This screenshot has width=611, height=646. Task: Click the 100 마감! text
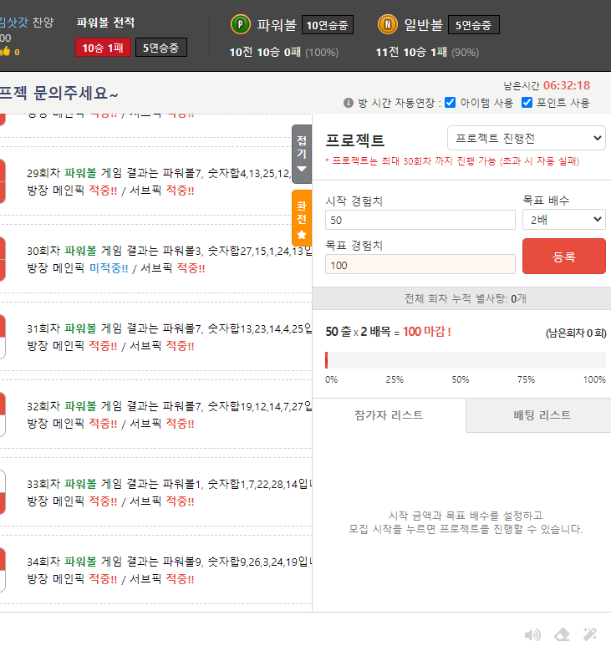[427, 332]
